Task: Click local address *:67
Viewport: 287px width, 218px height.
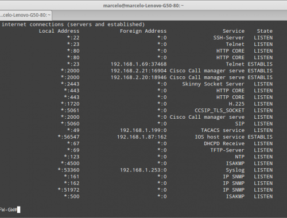Action: [x=73, y=143]
